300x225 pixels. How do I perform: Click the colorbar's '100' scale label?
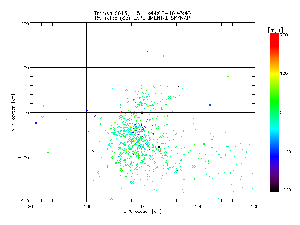[x=284, y=73]
